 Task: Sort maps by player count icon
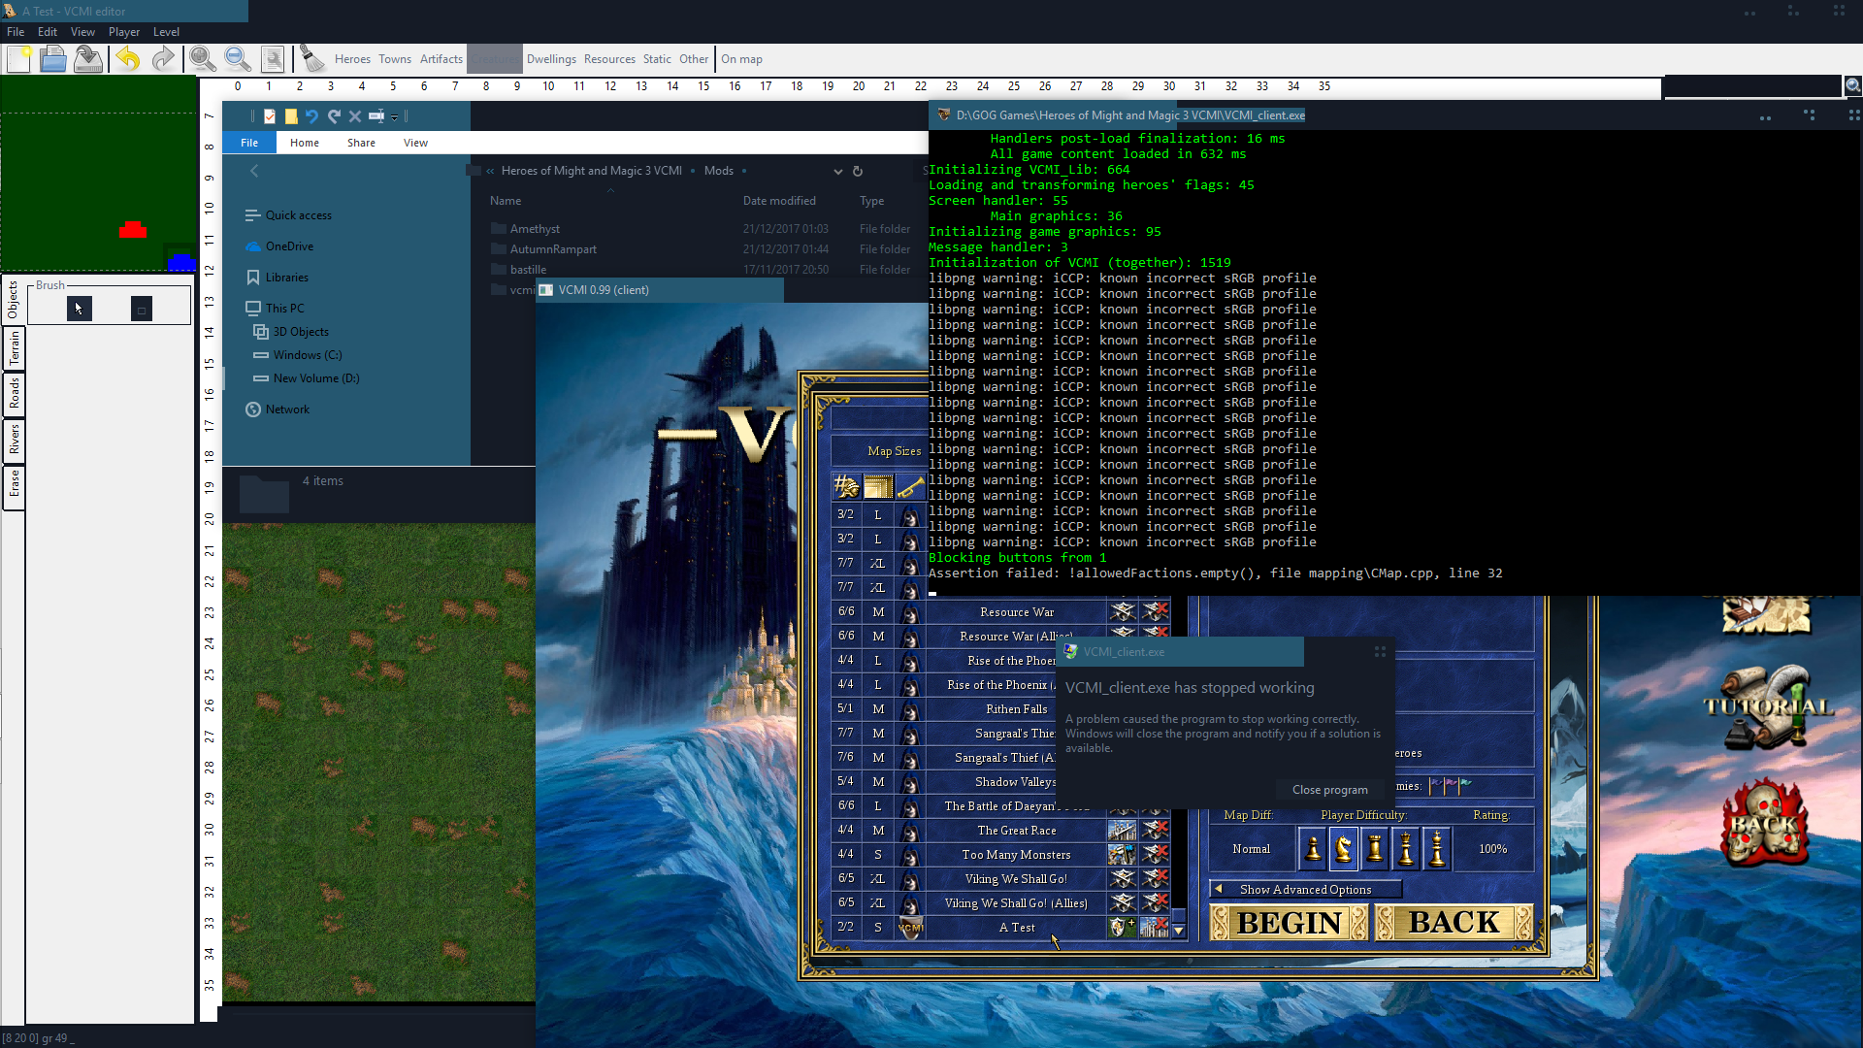(846, 487)
